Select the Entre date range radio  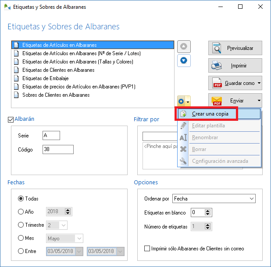(21, 251)
